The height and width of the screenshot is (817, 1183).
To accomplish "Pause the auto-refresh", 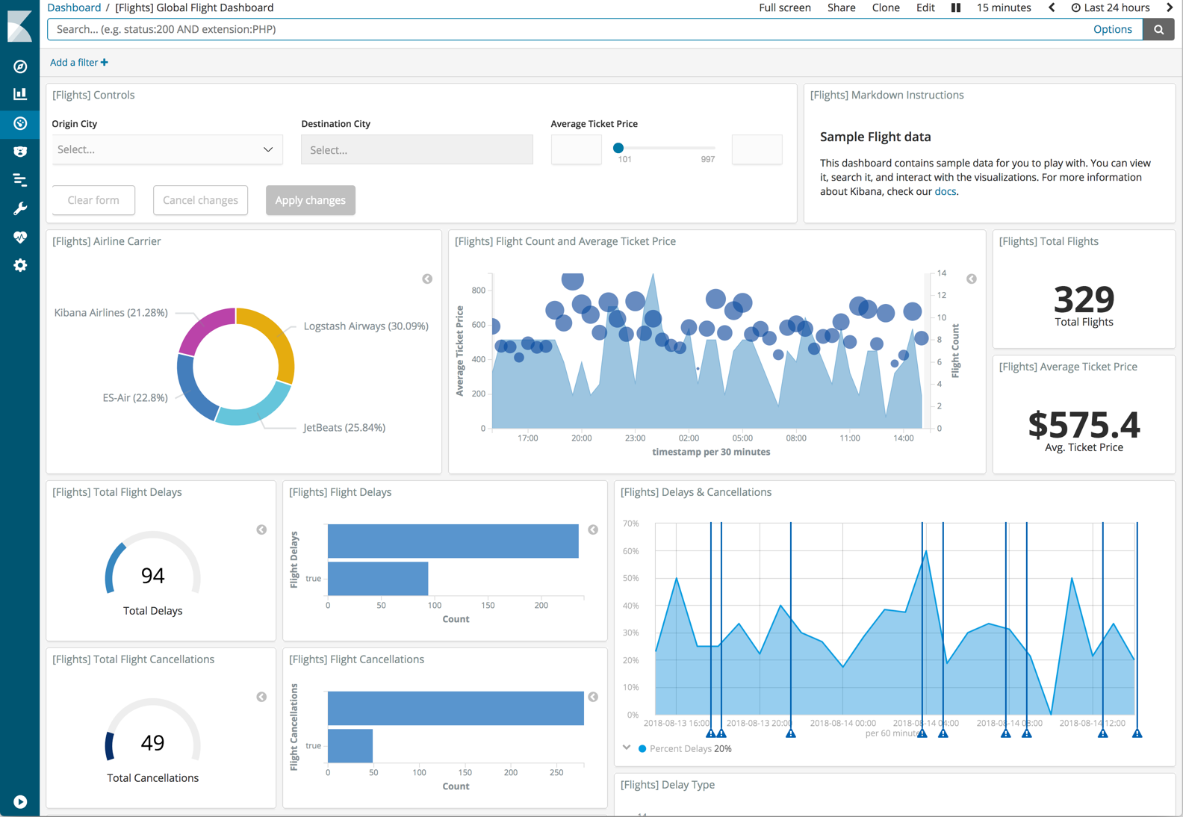I will [955, 7].
